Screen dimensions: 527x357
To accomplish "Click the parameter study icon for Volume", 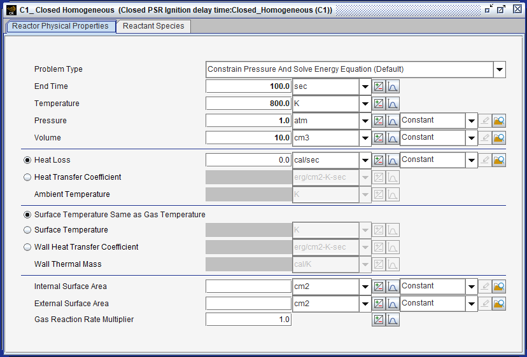I will (379, 138).
